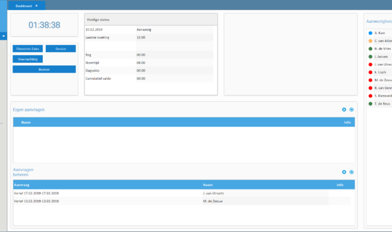This screenshot has width=392, height=232.
Task: Click the 08:00 Normtijd value
Action: (x=141, y=63)
